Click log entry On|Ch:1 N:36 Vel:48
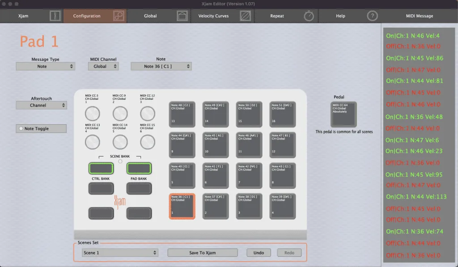The width and height of the screenshot is (458, 267). tap(414, 117)
